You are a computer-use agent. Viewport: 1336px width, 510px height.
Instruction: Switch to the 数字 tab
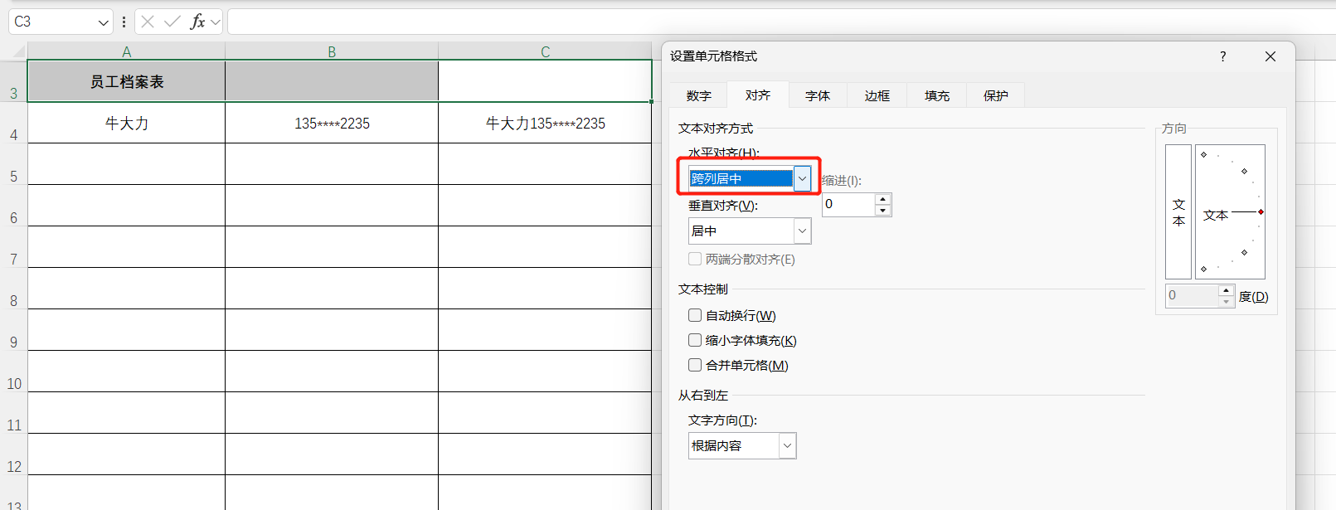[x=699, y=95]
